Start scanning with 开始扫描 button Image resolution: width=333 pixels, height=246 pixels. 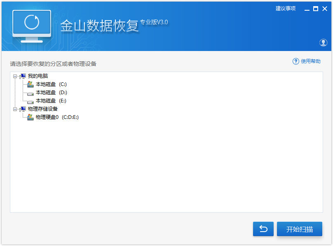pos(299,229)
